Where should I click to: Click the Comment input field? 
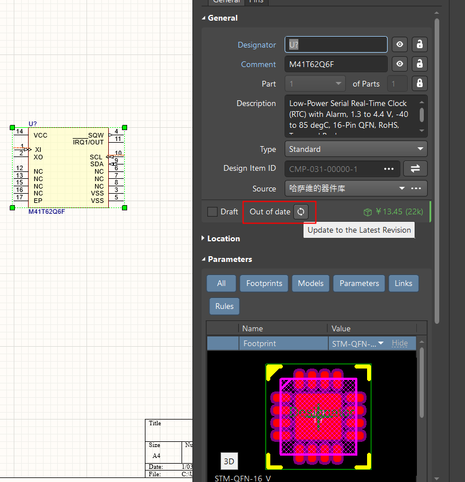pyautogui.click(x=336, y=64)
